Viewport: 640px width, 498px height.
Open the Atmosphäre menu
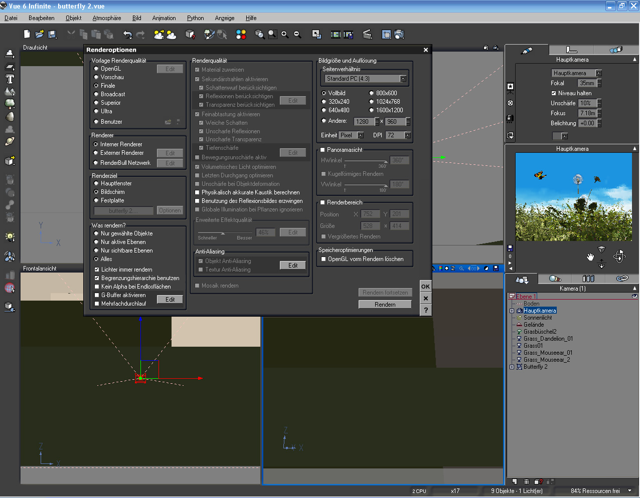coord(107,18)
